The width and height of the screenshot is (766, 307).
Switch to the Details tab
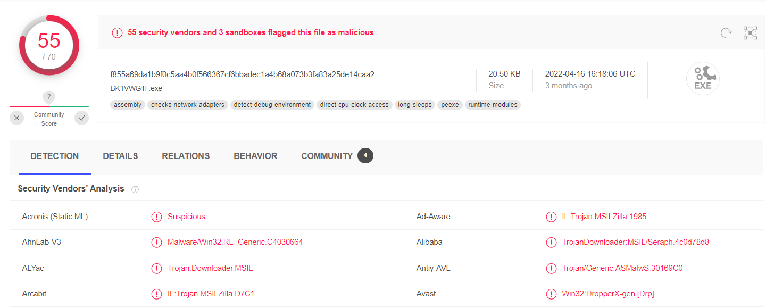pos(120,156)
